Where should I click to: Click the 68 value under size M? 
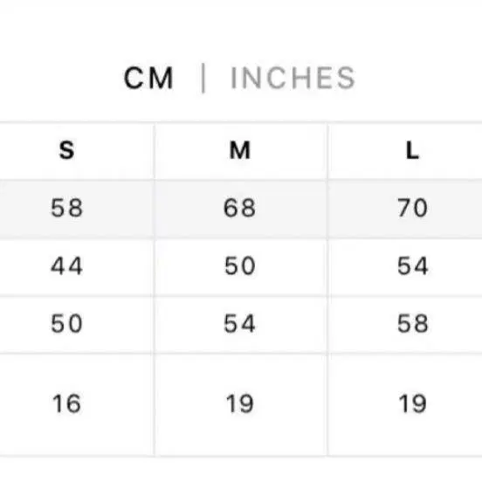coord(239,208)
